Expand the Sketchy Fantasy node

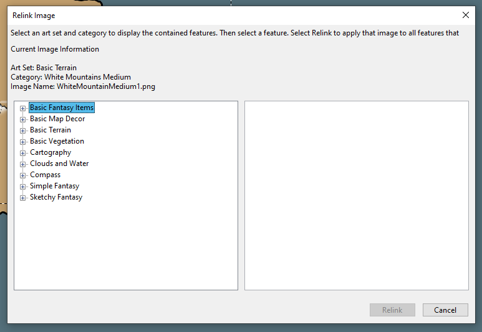23,198
